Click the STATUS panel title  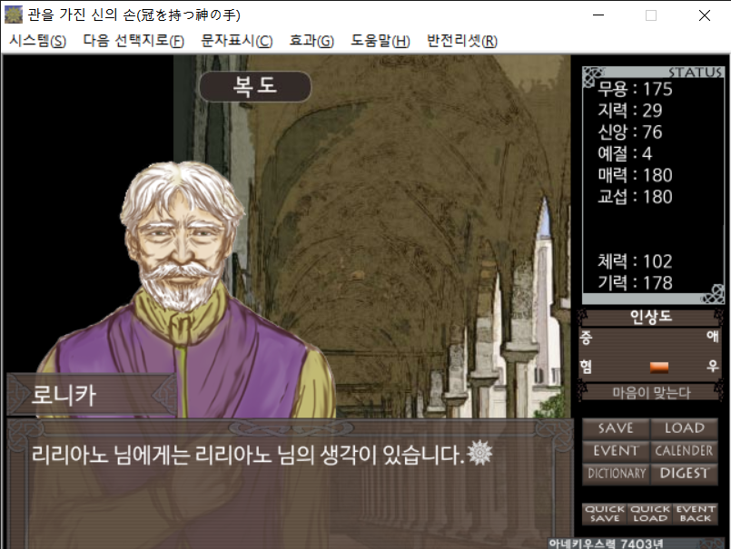[695, 73]
